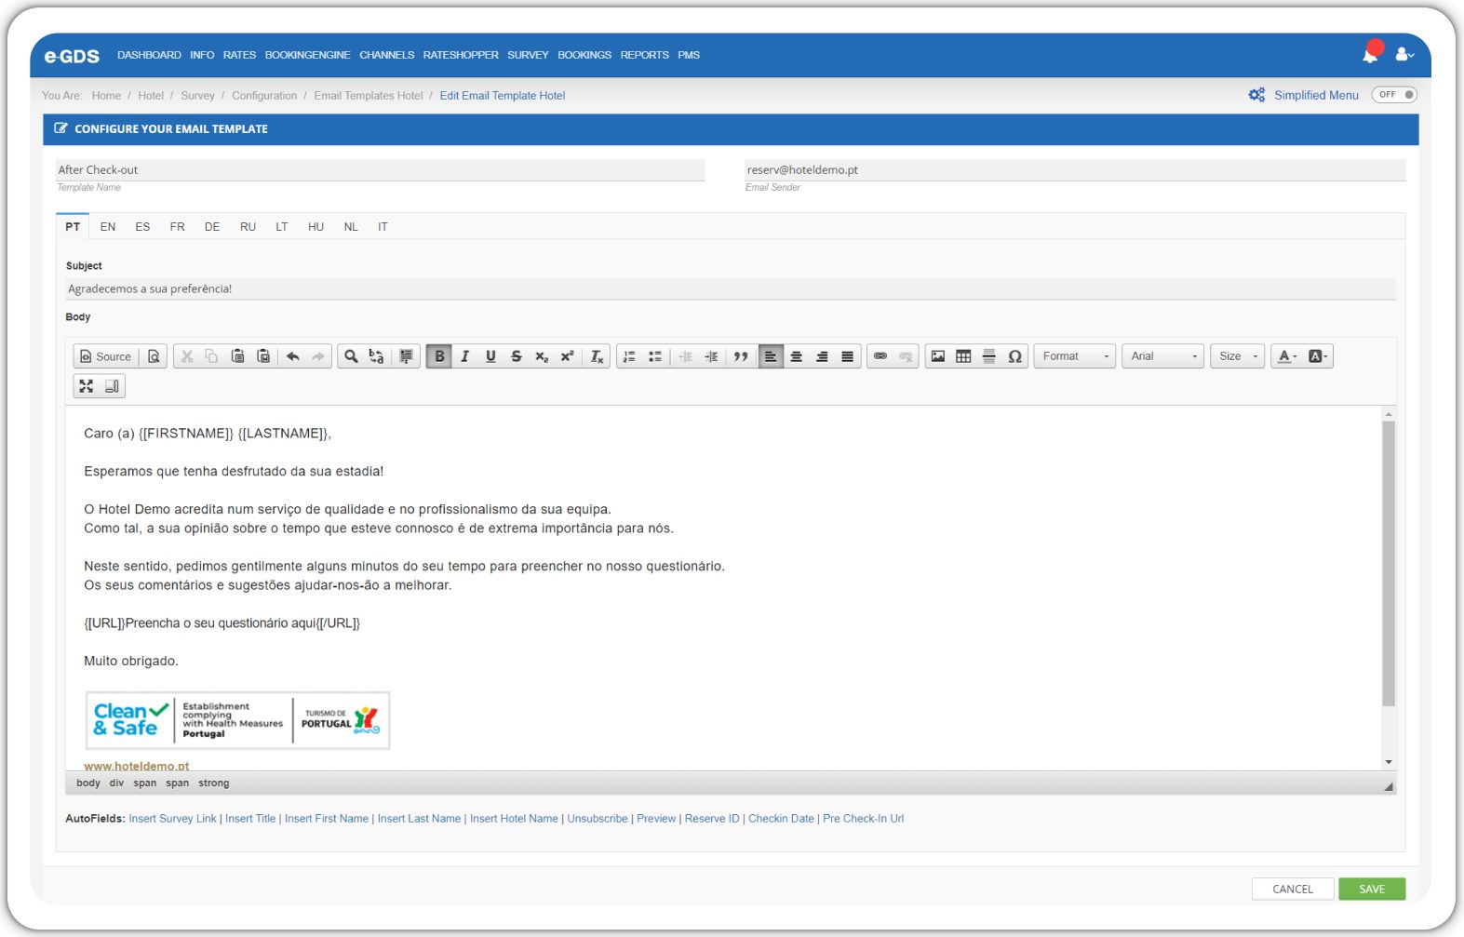
Task: Center align the text
Action: click(797, 356)
